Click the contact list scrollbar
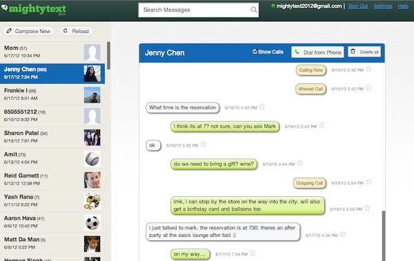This screenshot has width=414, height=261. click(x=108, y=55)
